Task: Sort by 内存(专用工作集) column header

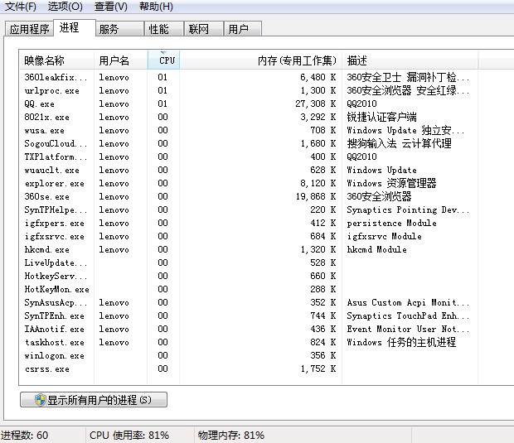Action: pyautogui.click(x=260, y=60)
